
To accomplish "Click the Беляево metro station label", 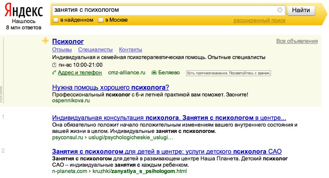I will [x=169, y=72].
